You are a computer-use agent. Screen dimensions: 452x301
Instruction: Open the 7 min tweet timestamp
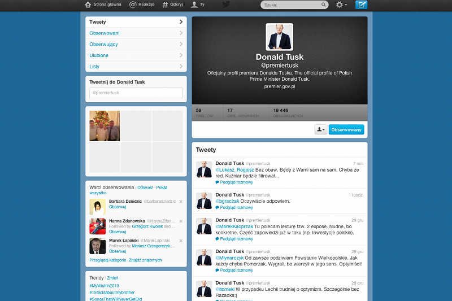358,164
